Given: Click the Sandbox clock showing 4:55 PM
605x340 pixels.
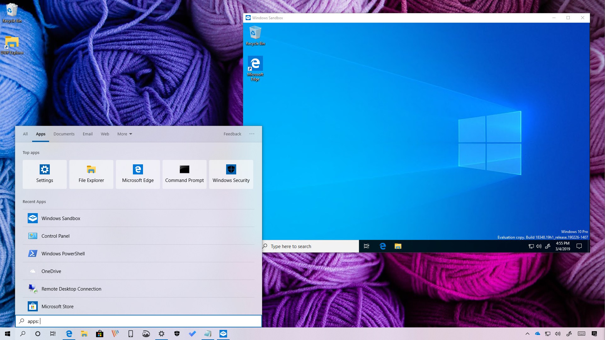Looking at the screenshot, I should (562, 246).
